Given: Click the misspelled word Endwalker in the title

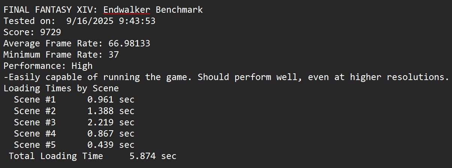Looking at the screenshot, I should 126,10.
